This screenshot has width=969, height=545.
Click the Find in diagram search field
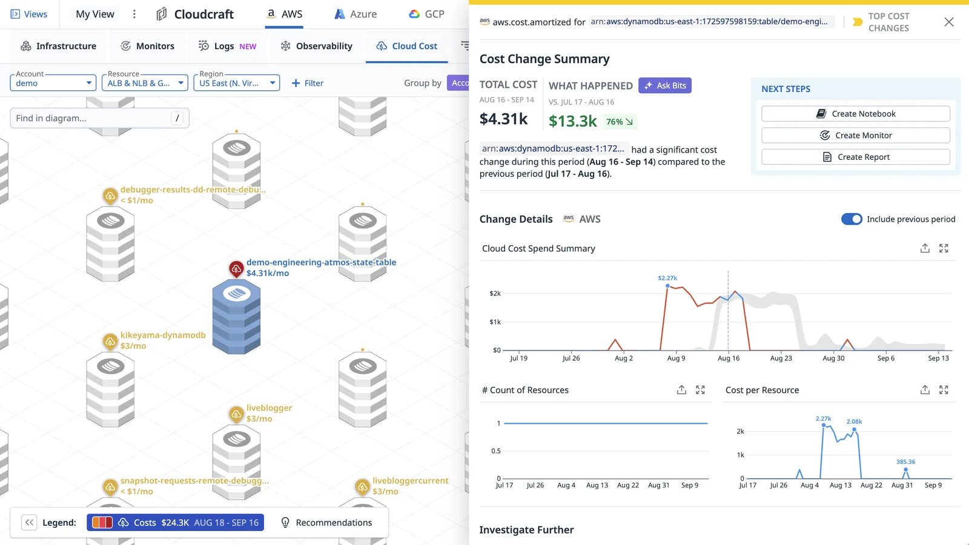point(99,118)
